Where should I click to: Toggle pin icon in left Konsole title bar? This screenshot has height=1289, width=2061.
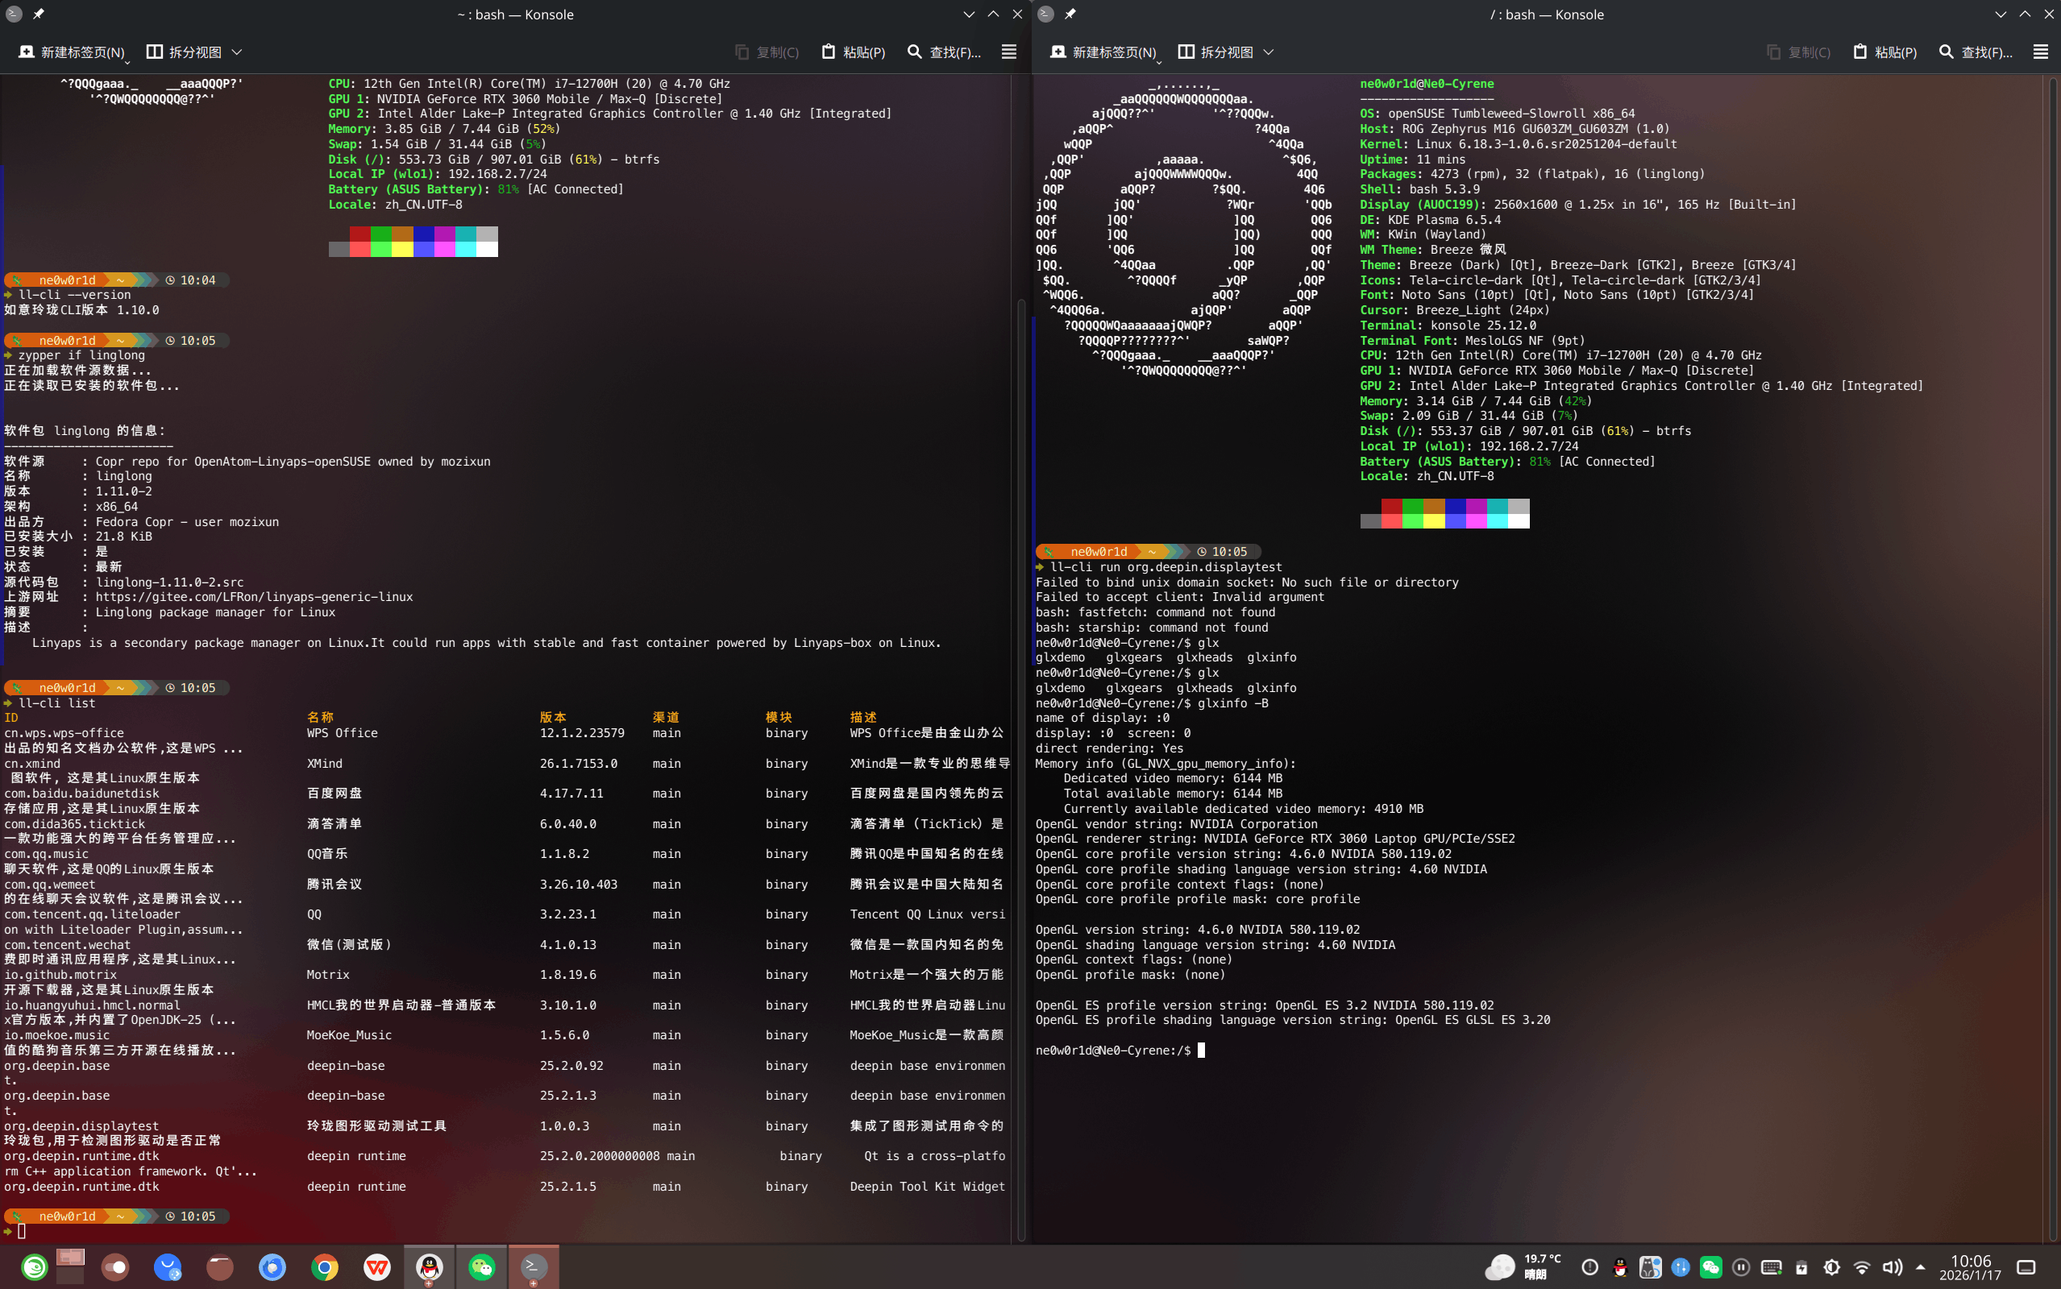pos(39,14)
